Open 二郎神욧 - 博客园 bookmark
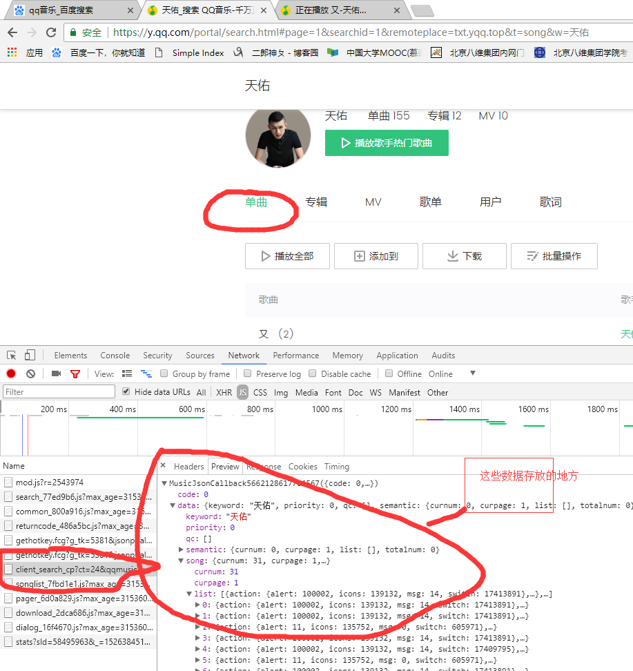The width and height of the screenshot is (633, 671). 276,52
